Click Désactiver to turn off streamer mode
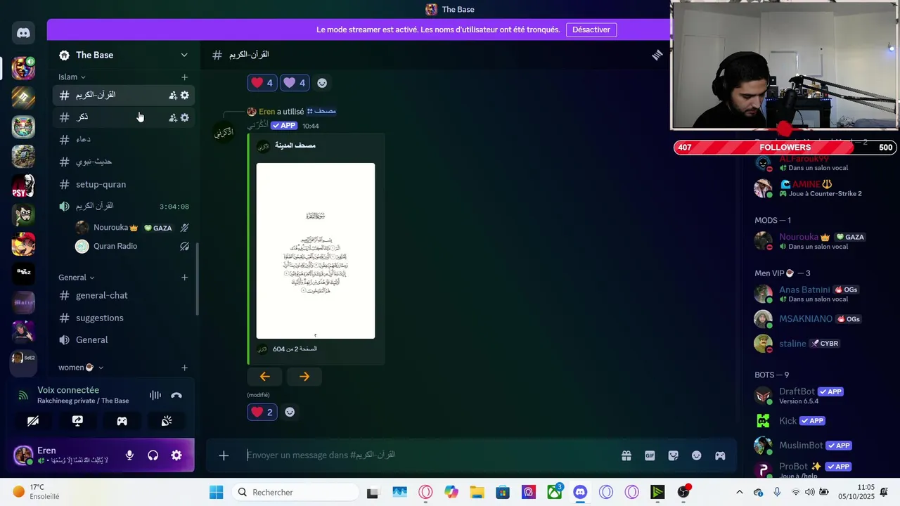 [591, 30]
